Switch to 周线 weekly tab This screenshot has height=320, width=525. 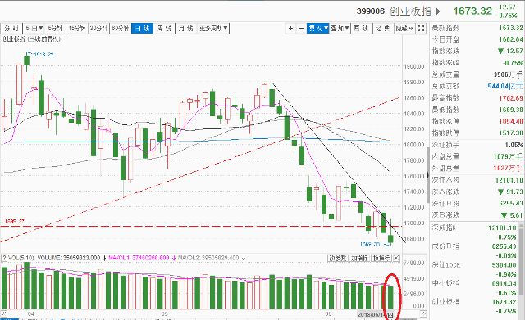[164, 29]
